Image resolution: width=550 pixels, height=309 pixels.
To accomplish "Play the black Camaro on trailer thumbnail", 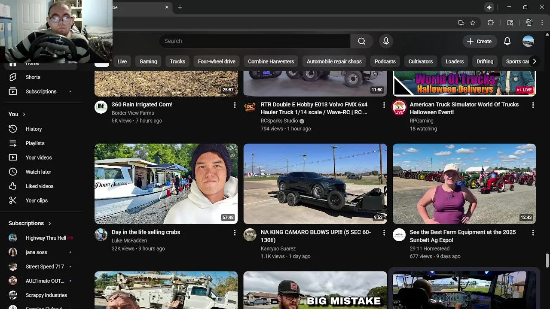I will [315, 184].
